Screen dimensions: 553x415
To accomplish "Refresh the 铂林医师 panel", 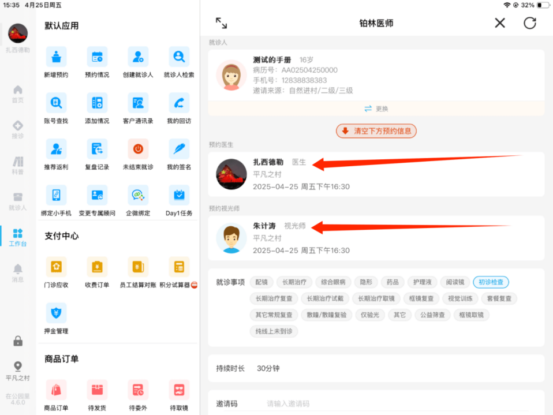I will (x=530, y=23).
